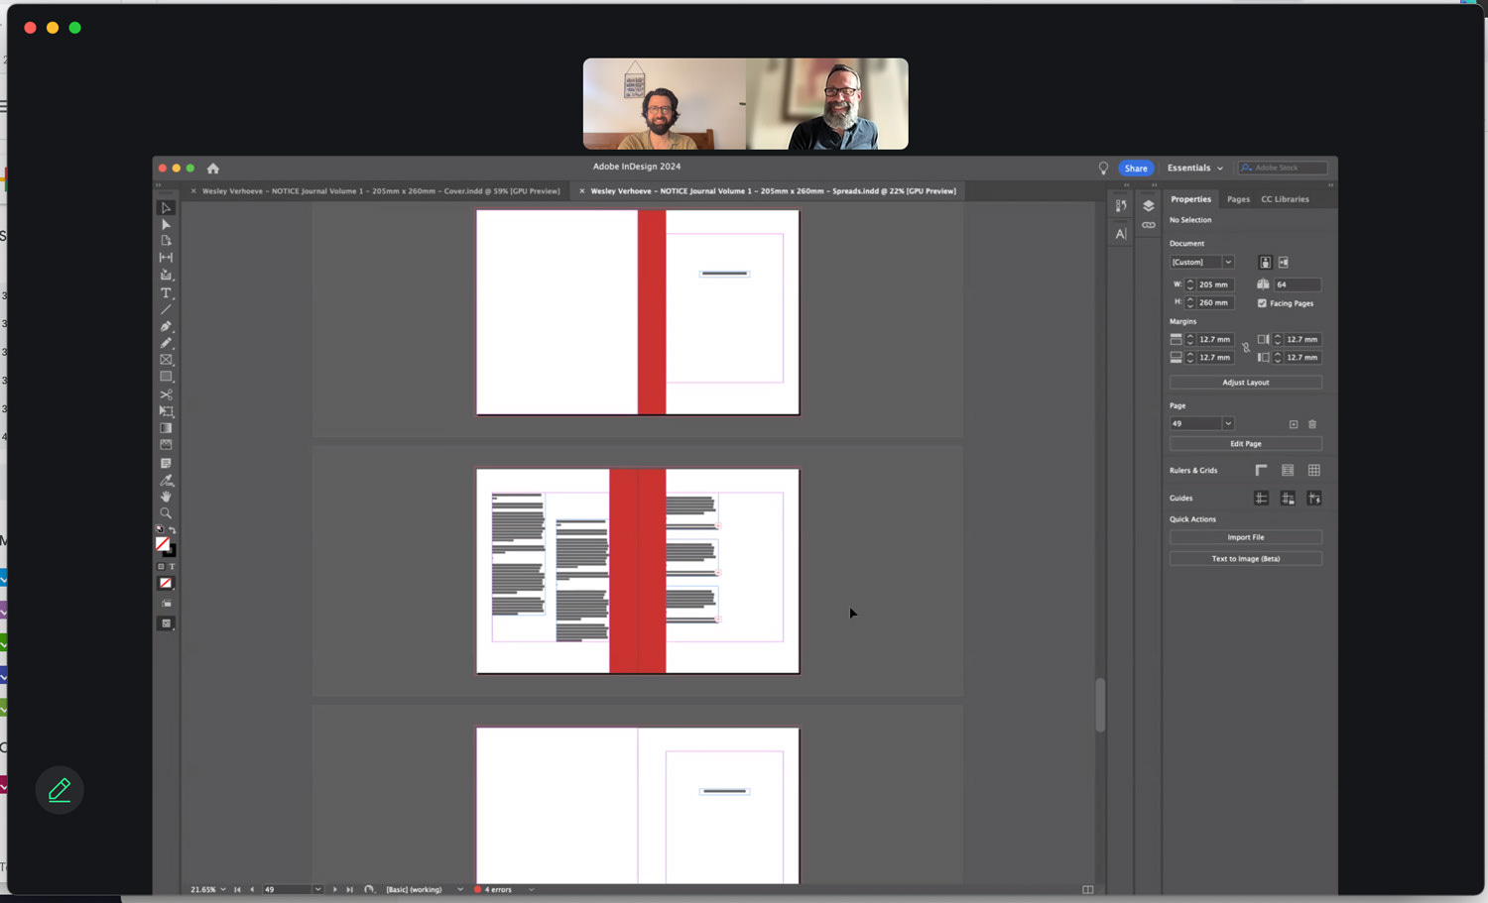The image size is (1488, 903).
Task: Select the Hand tool
Action: [x=166, y=497]
